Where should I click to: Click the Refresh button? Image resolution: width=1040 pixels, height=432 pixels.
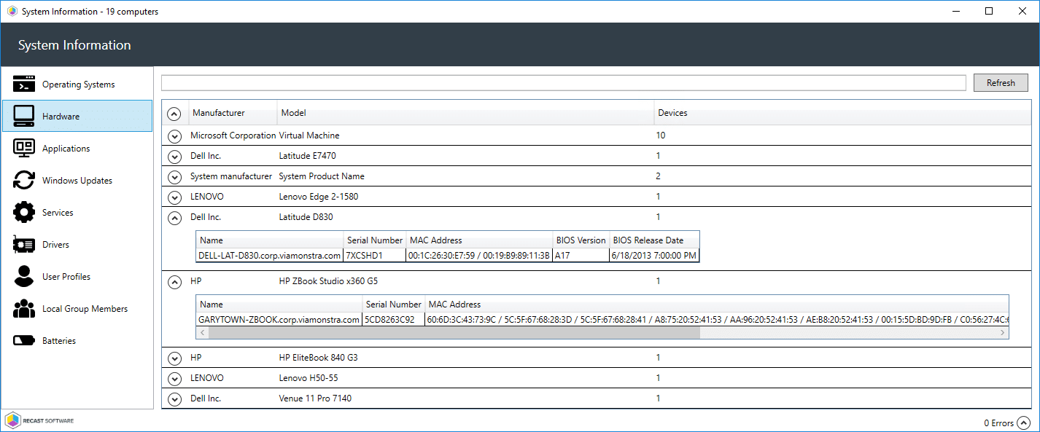tap(1001, 82)
